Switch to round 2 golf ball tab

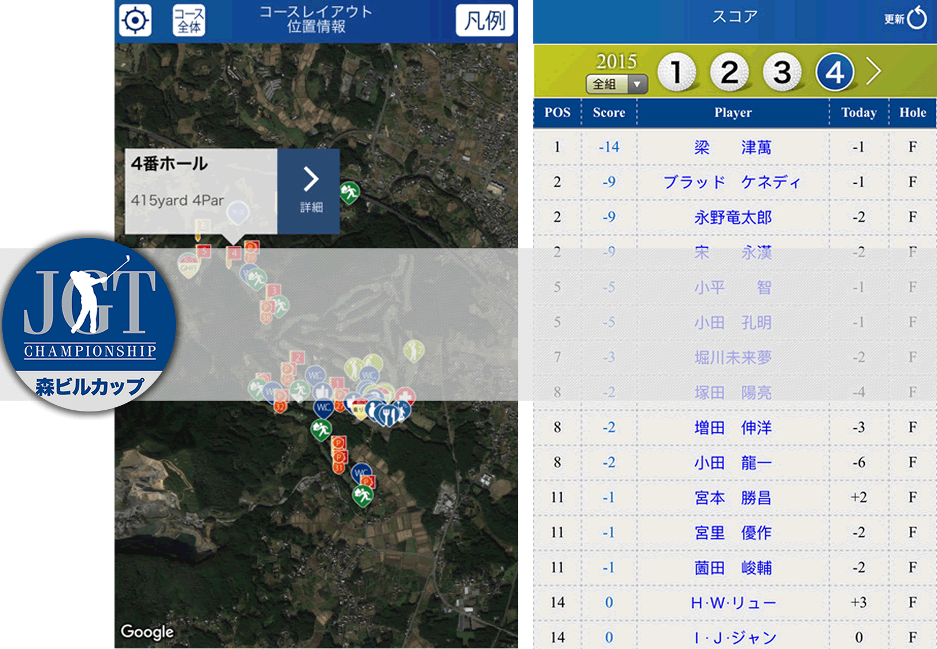(729, 72)
